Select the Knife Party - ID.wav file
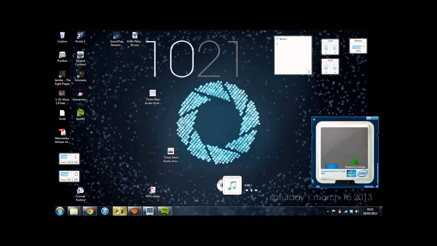437x246 pixels. pyautogui.click(x=135, y=39)
